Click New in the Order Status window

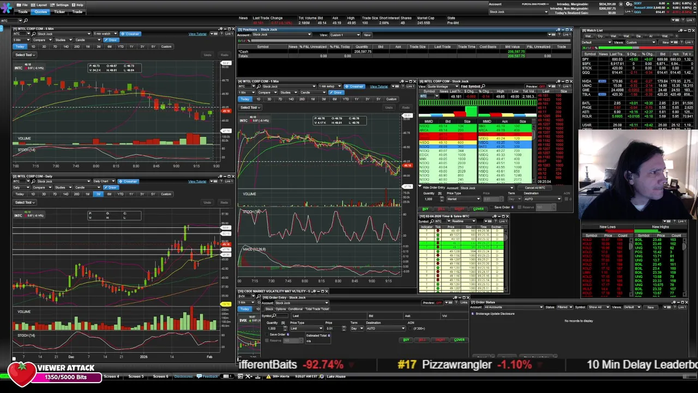pos(651,307)
